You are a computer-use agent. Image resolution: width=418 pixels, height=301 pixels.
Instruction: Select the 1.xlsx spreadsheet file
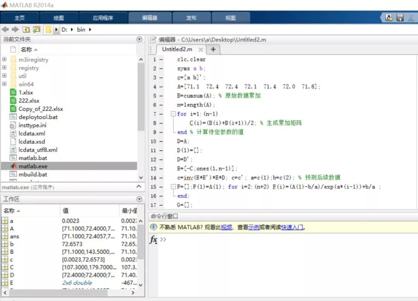[x=26, y=92]
